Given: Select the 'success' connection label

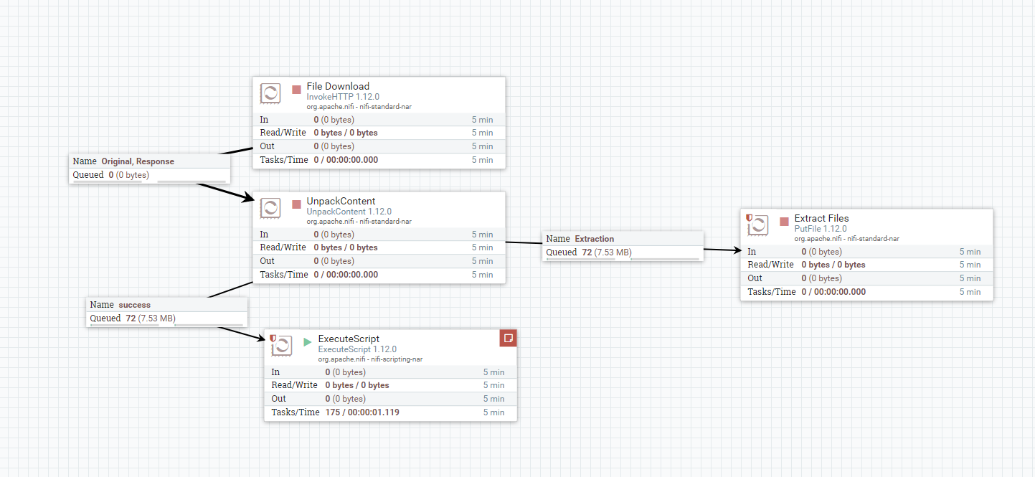Looking at the screenshot, I should (134, 305).
